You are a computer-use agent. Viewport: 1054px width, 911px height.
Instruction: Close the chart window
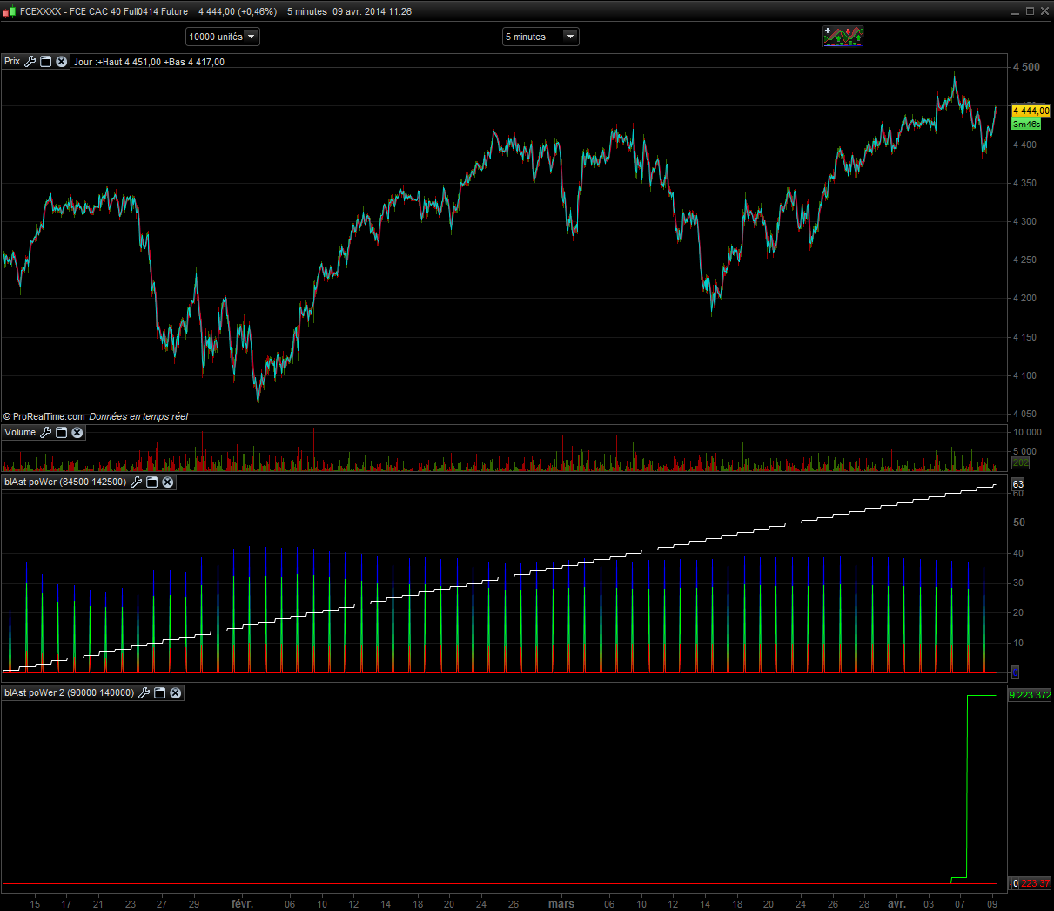[x=1044, y=11]
